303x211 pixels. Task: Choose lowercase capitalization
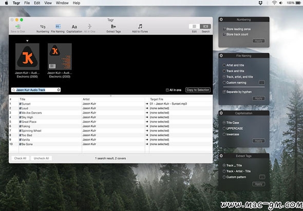click(x=224, y=135)
